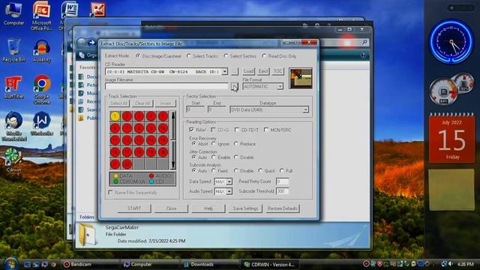Switch to CDRWIN taskbar window

(x=269, y=264)
